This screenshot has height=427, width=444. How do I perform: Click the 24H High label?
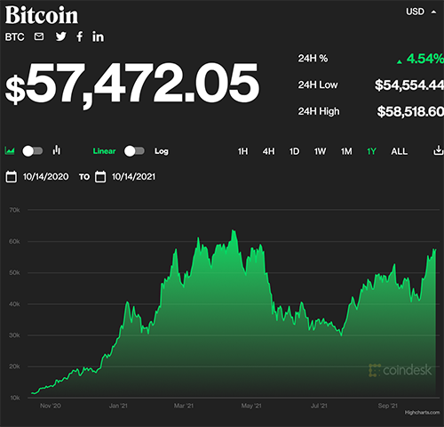(x=319, y=111)
